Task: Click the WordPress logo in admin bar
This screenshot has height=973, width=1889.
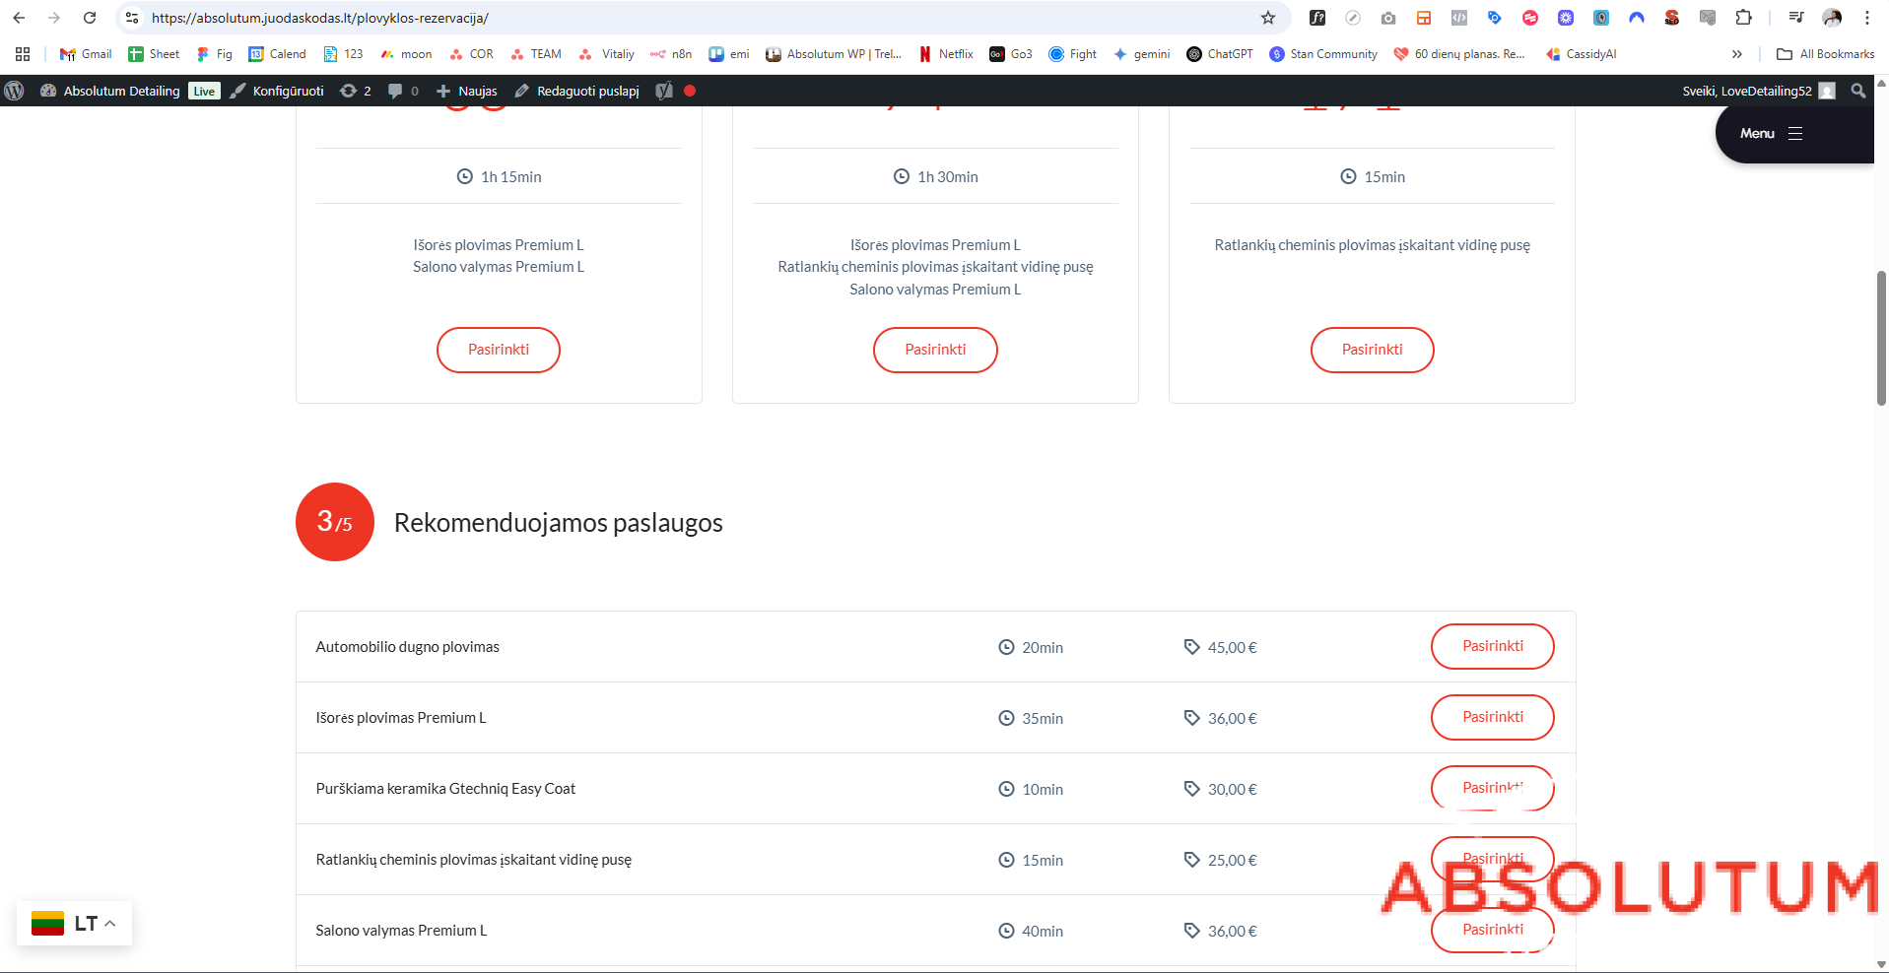Action: 15,91
